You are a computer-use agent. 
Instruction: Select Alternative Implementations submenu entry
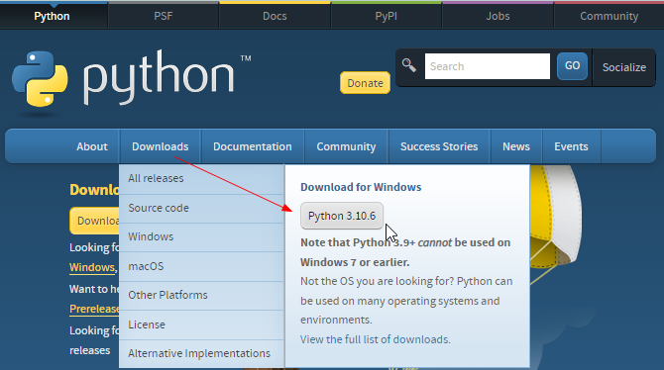pos(201,353)
